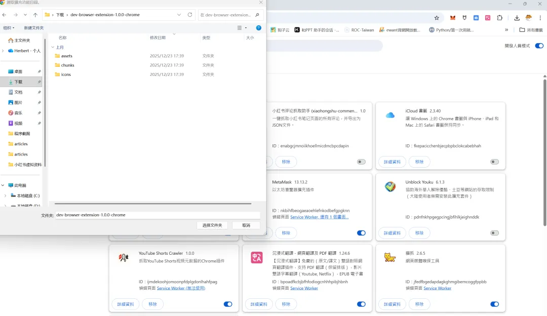Open recent locations dropdown
547x316 pixels.
pos(25,15)
